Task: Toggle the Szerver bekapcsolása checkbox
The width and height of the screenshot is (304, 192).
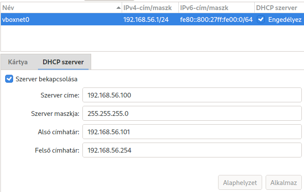Action: pos(9,79)
